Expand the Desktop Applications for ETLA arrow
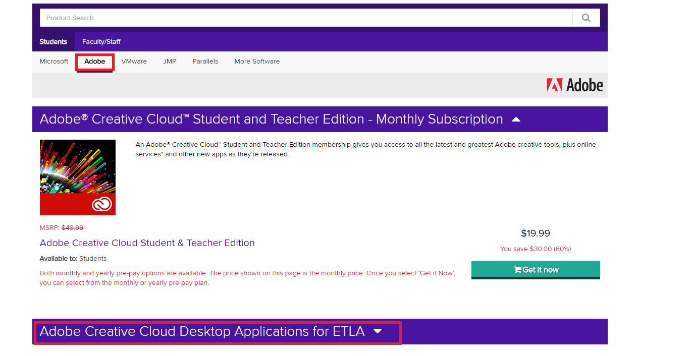The height and width of the screenshot is (356, 693). click(x=378, y=331)
